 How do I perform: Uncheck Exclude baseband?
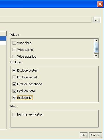click(14, 84)
